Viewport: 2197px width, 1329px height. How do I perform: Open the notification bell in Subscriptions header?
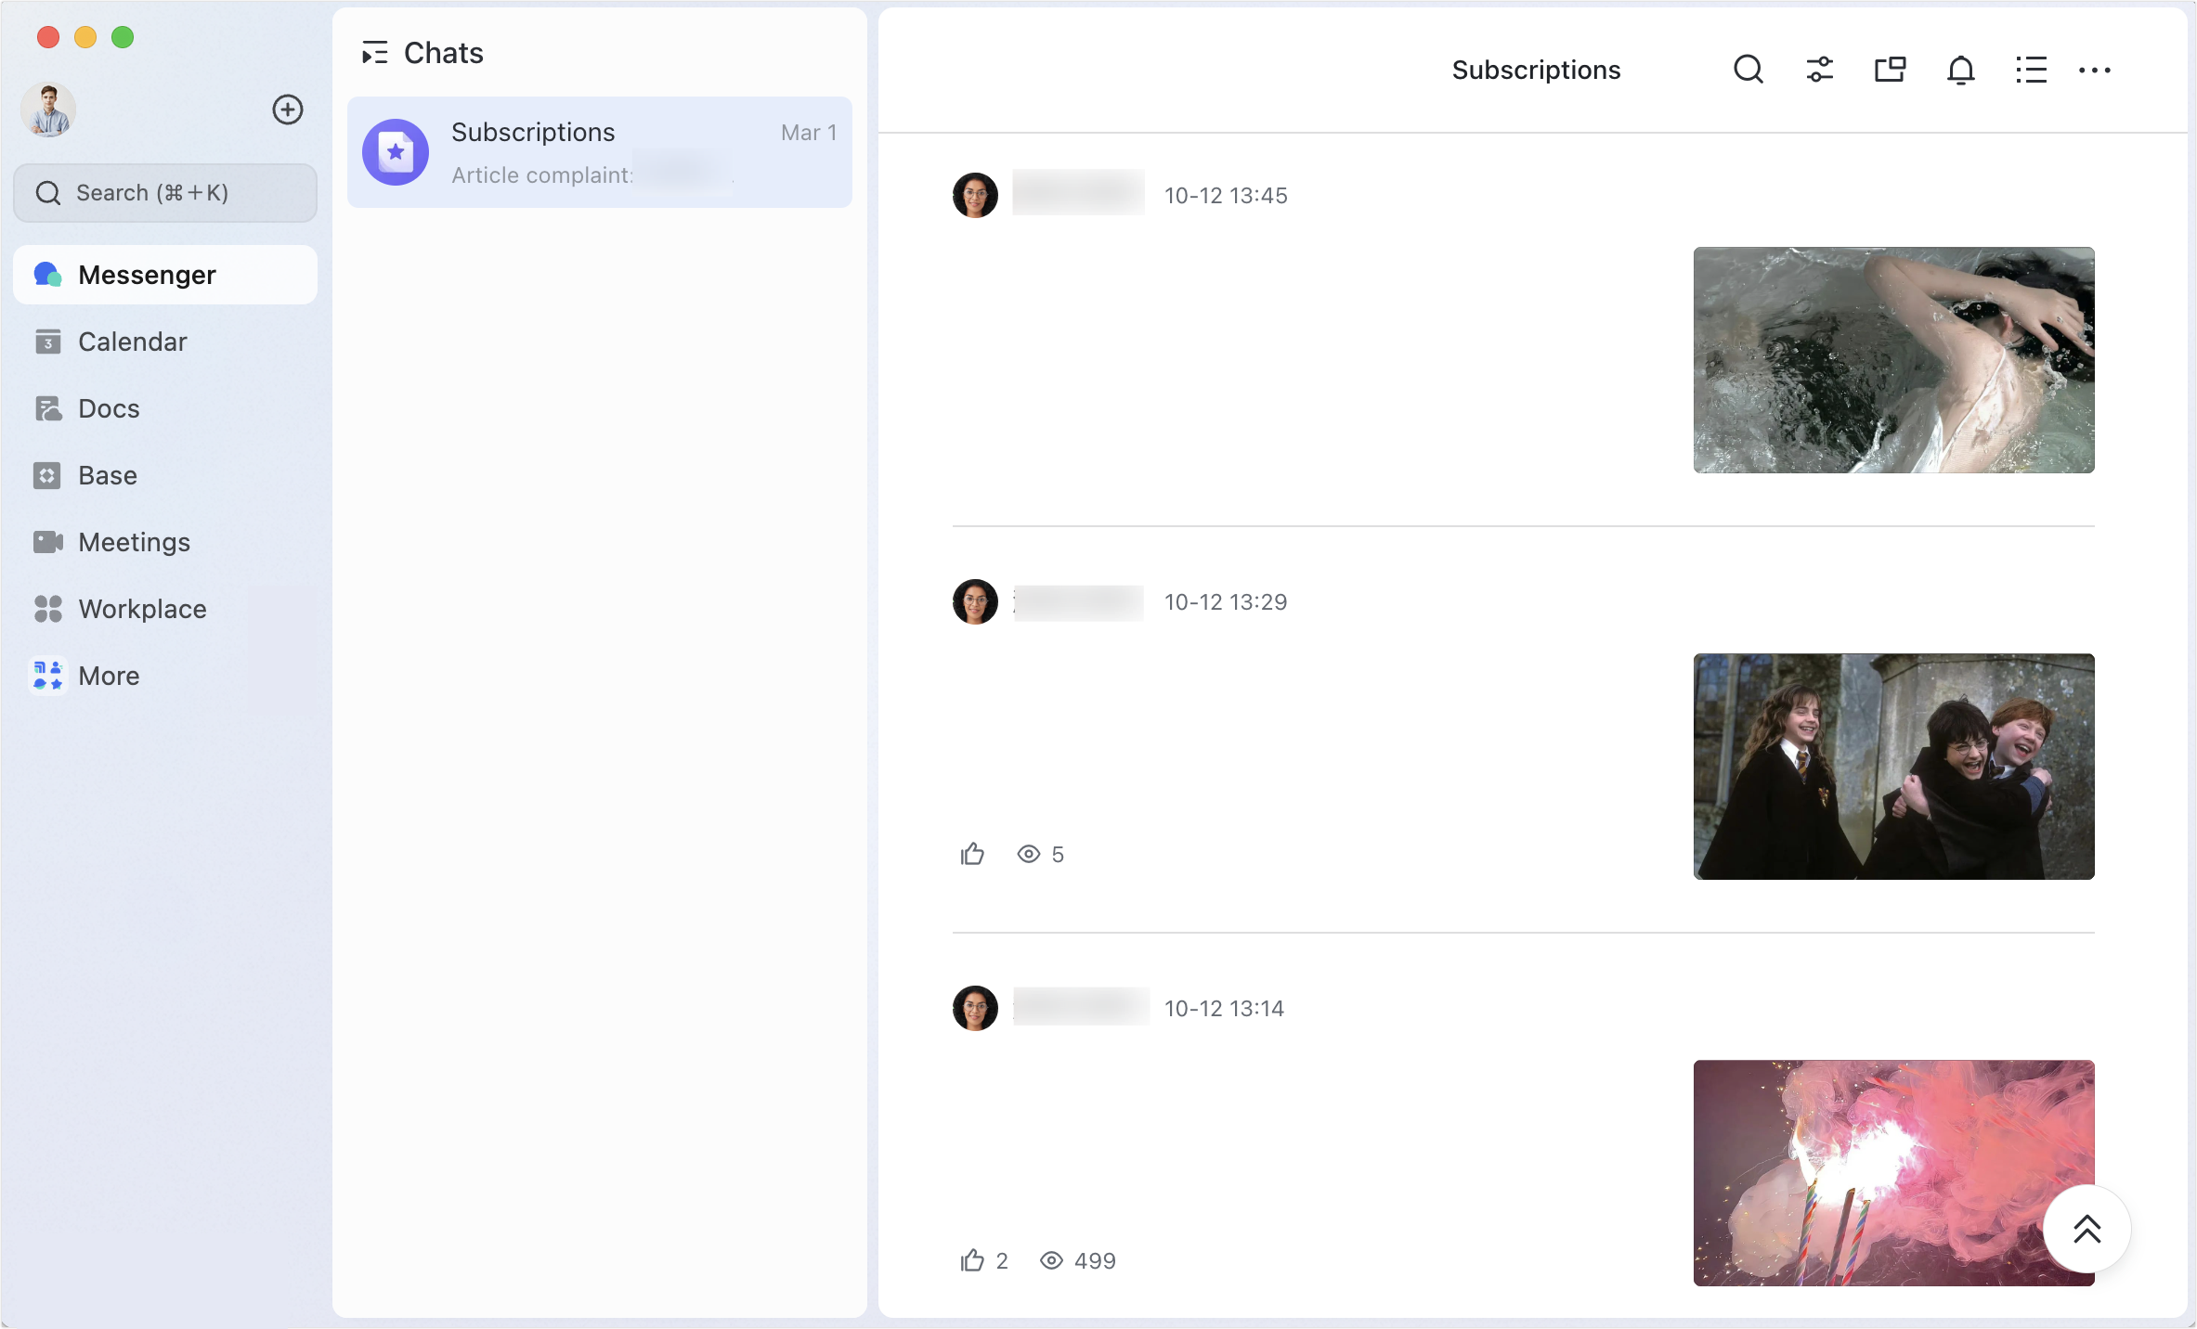click(1960, 70)
